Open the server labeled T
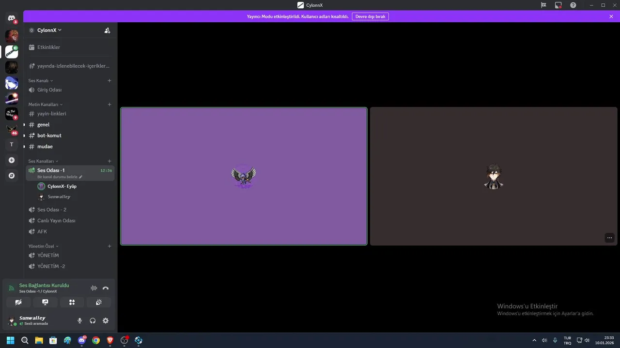 pyautogui.click(x=12, y=145)
